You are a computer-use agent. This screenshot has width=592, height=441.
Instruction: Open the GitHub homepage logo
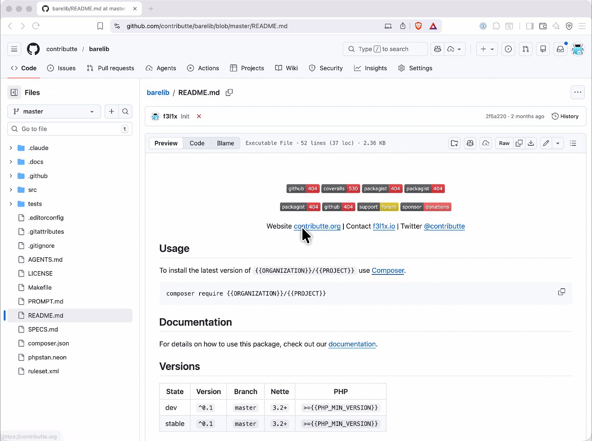[34, 49]
